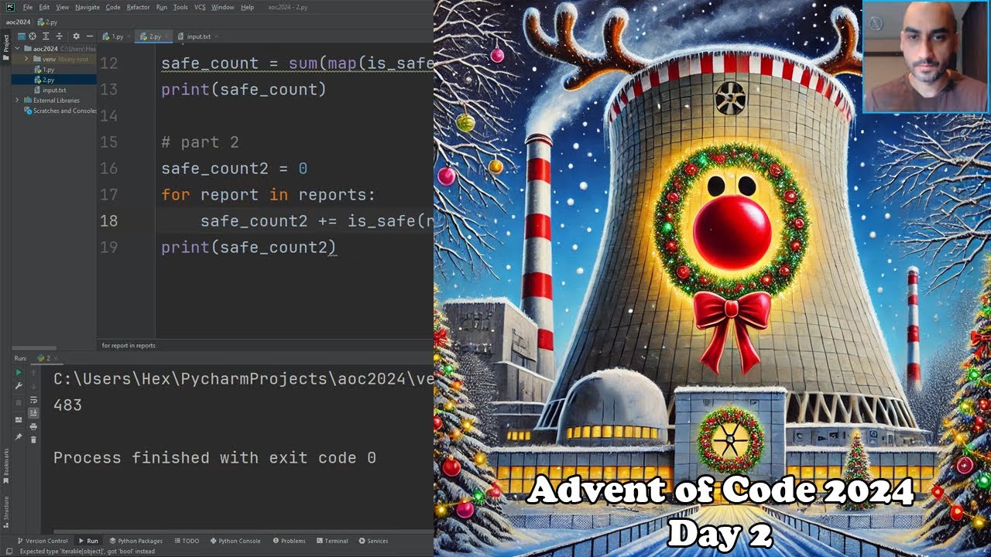Open the Edit menu
991x557 pixels.
[44, 7]
